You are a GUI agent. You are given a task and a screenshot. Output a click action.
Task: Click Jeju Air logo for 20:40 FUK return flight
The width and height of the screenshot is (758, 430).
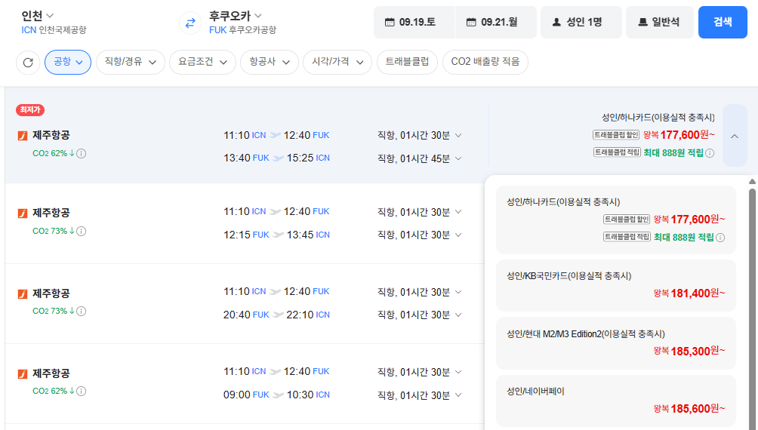23,293
